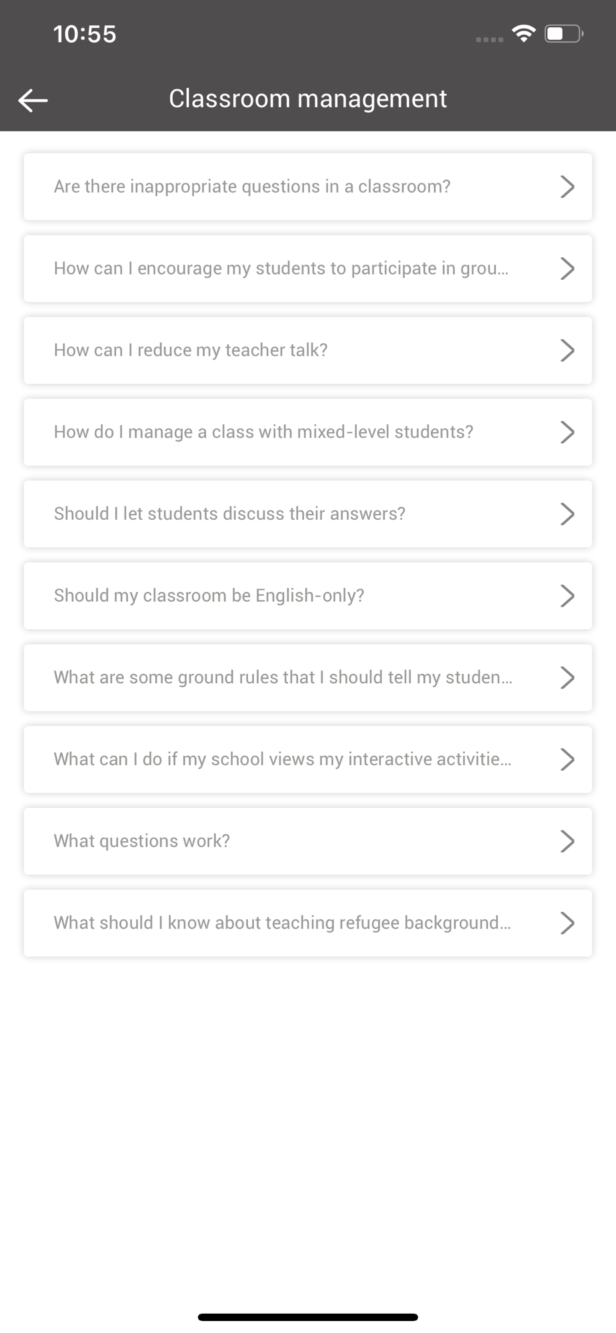The height and width of the screenshot is (1333, 616).
Task: Tap arrow on English-only classroom row
Action: tap(567, 596)
